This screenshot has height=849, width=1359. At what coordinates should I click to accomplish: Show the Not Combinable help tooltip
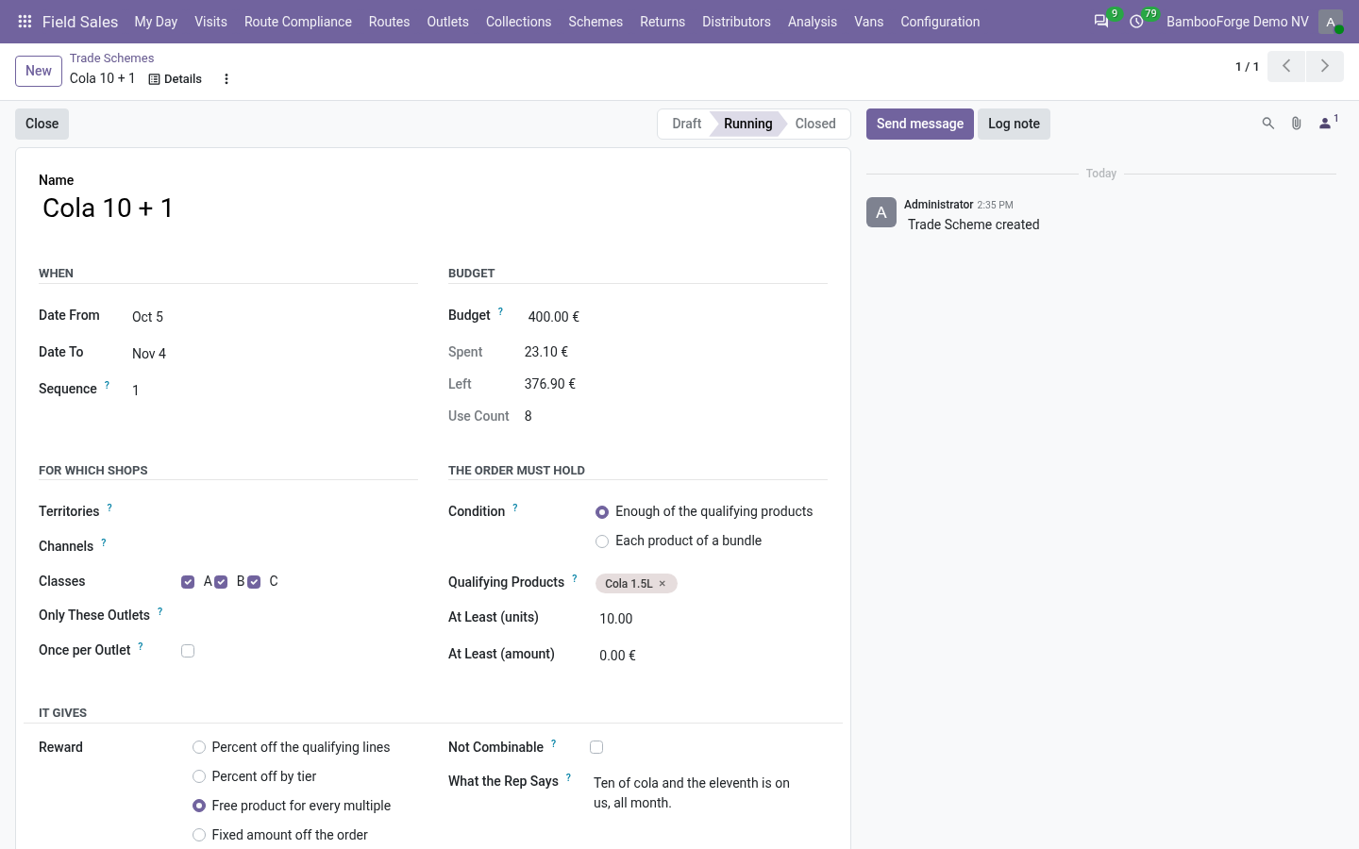coord(553,743)
